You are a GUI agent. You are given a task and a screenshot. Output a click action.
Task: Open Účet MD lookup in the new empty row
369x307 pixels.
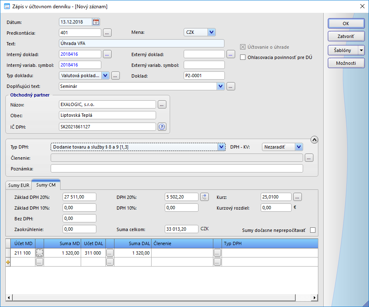40,262
